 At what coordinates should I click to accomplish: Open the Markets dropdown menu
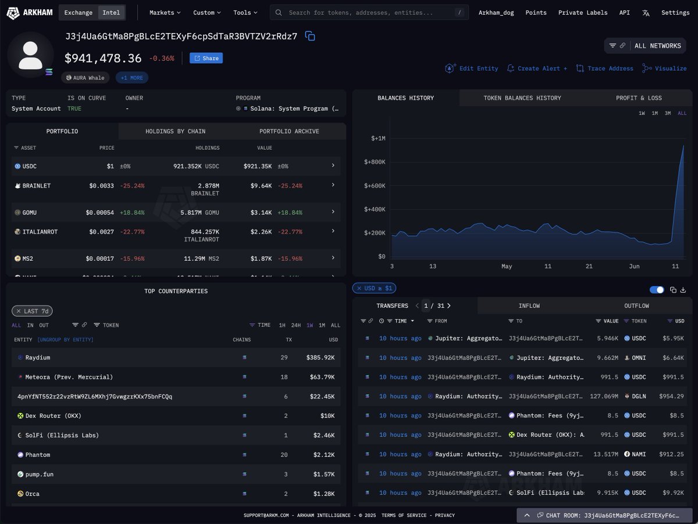[x=165, y=13]
